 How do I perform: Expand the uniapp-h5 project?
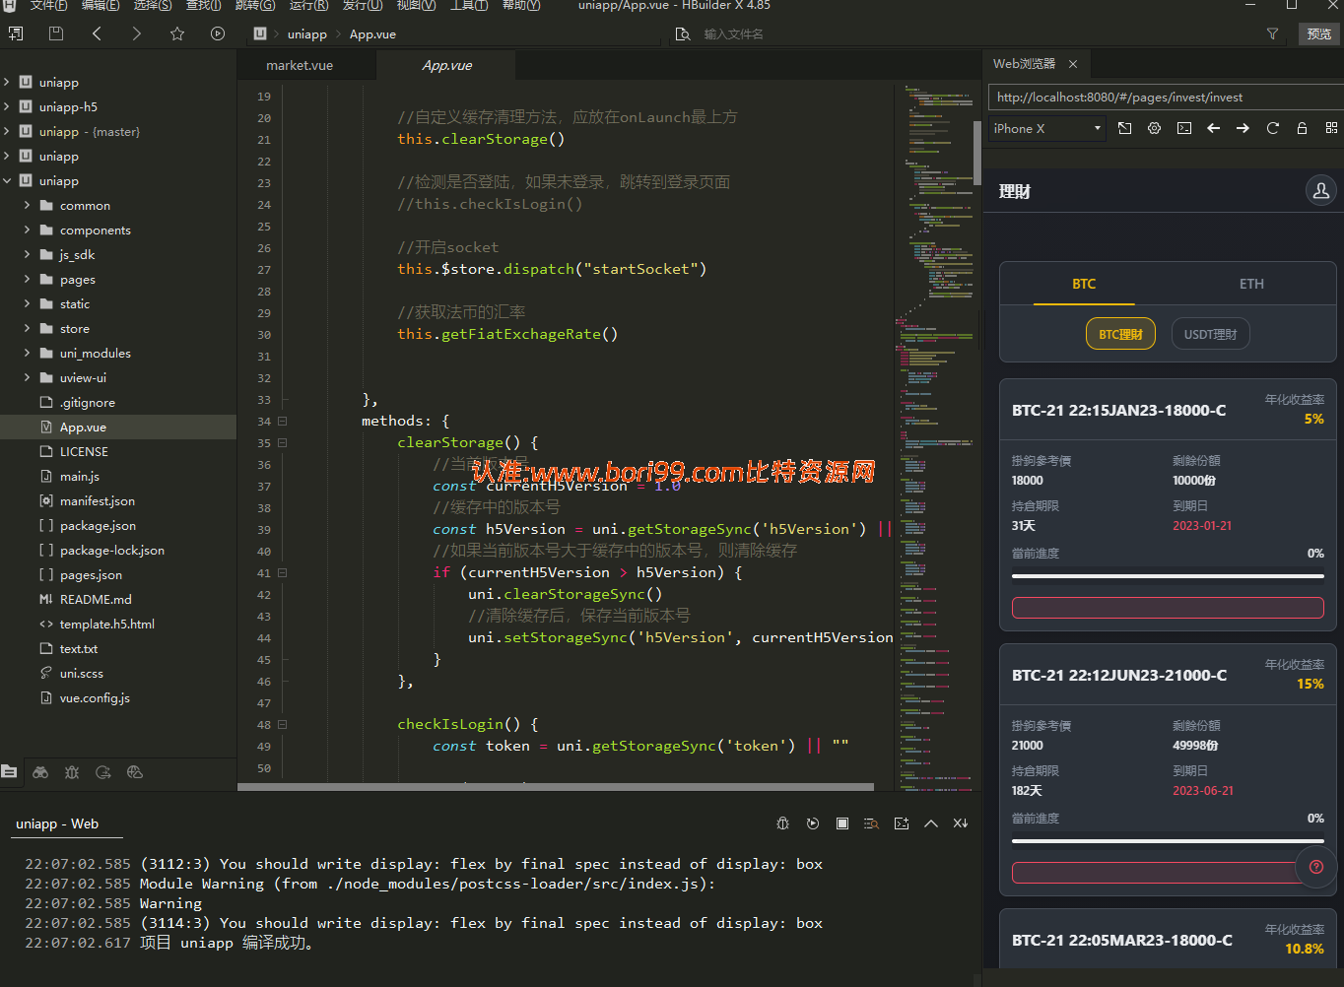[x=7, y=106]
